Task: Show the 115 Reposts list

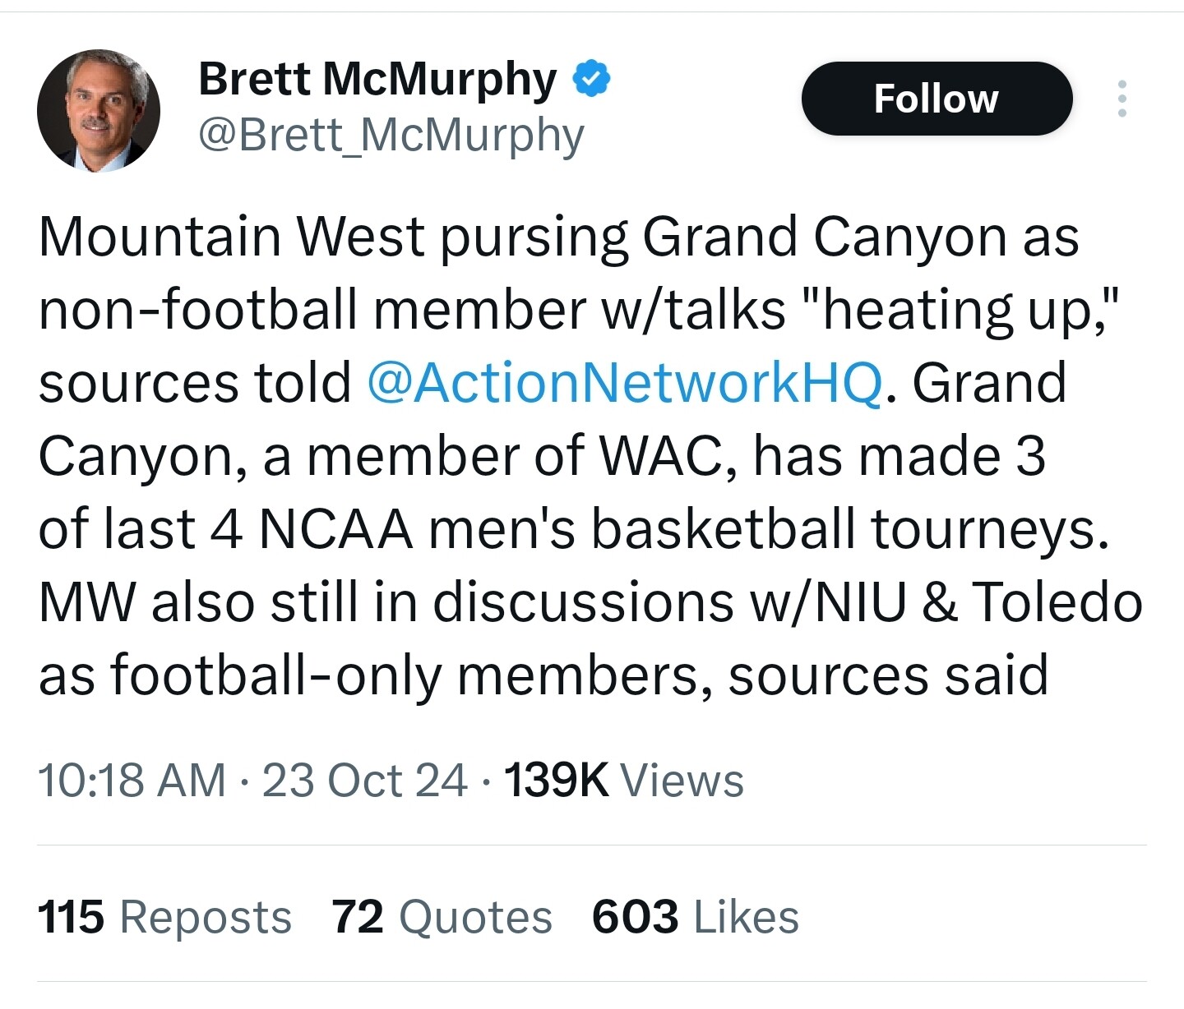Action: 164,917
